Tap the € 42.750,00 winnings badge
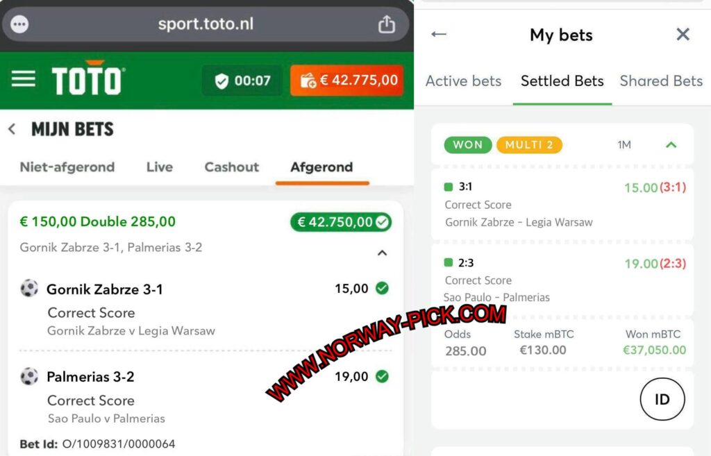 click(341, 222)
